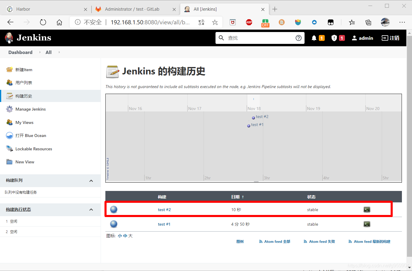Click the search help question mark icon
The height and width of the screenshot is (271, 412).
click(299, 38)
